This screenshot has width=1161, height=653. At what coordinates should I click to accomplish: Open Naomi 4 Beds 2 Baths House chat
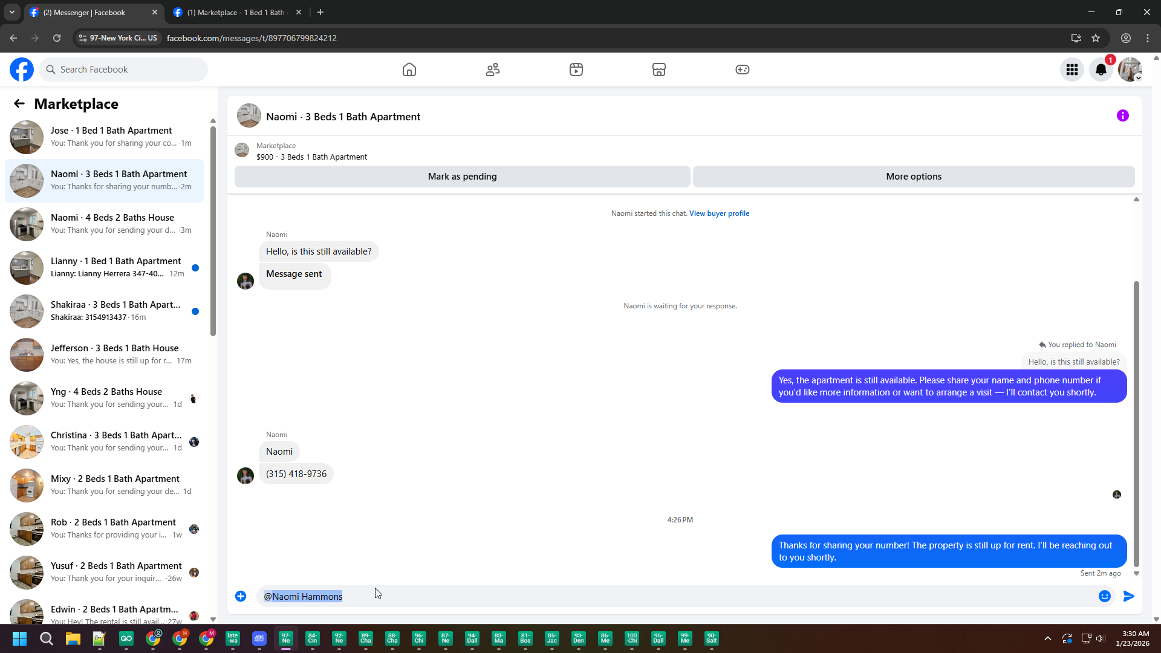[x=104, y=224]
